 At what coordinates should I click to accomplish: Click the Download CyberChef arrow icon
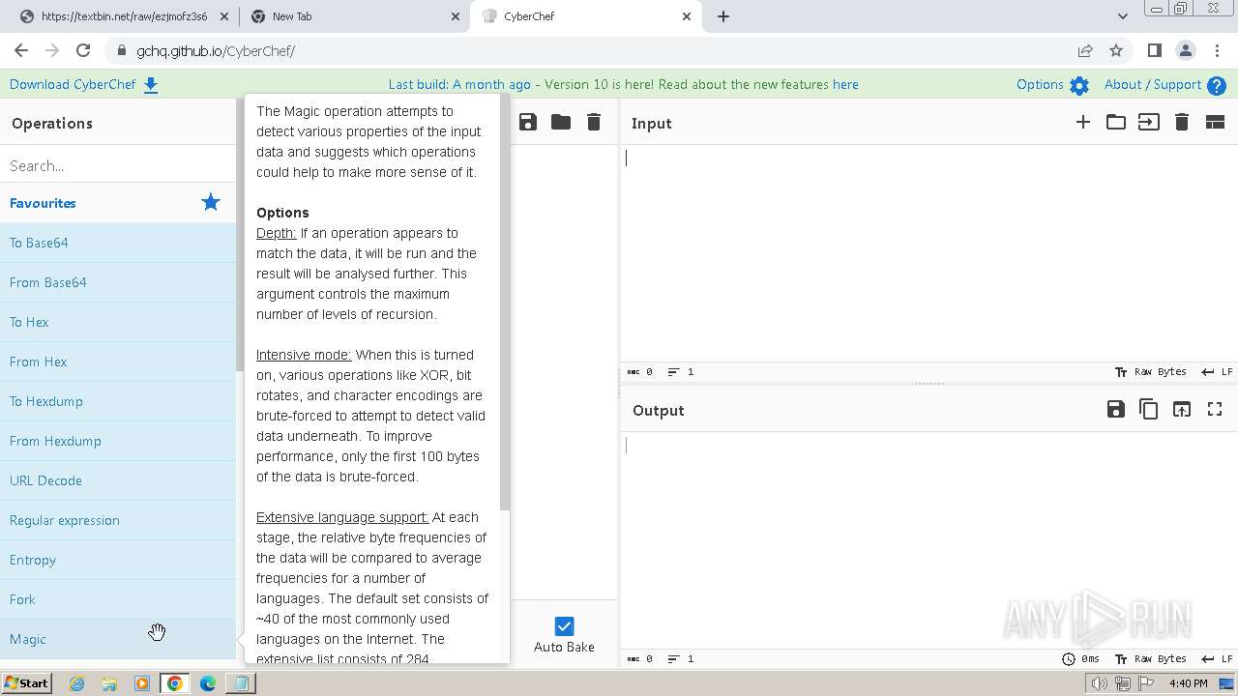151,85
